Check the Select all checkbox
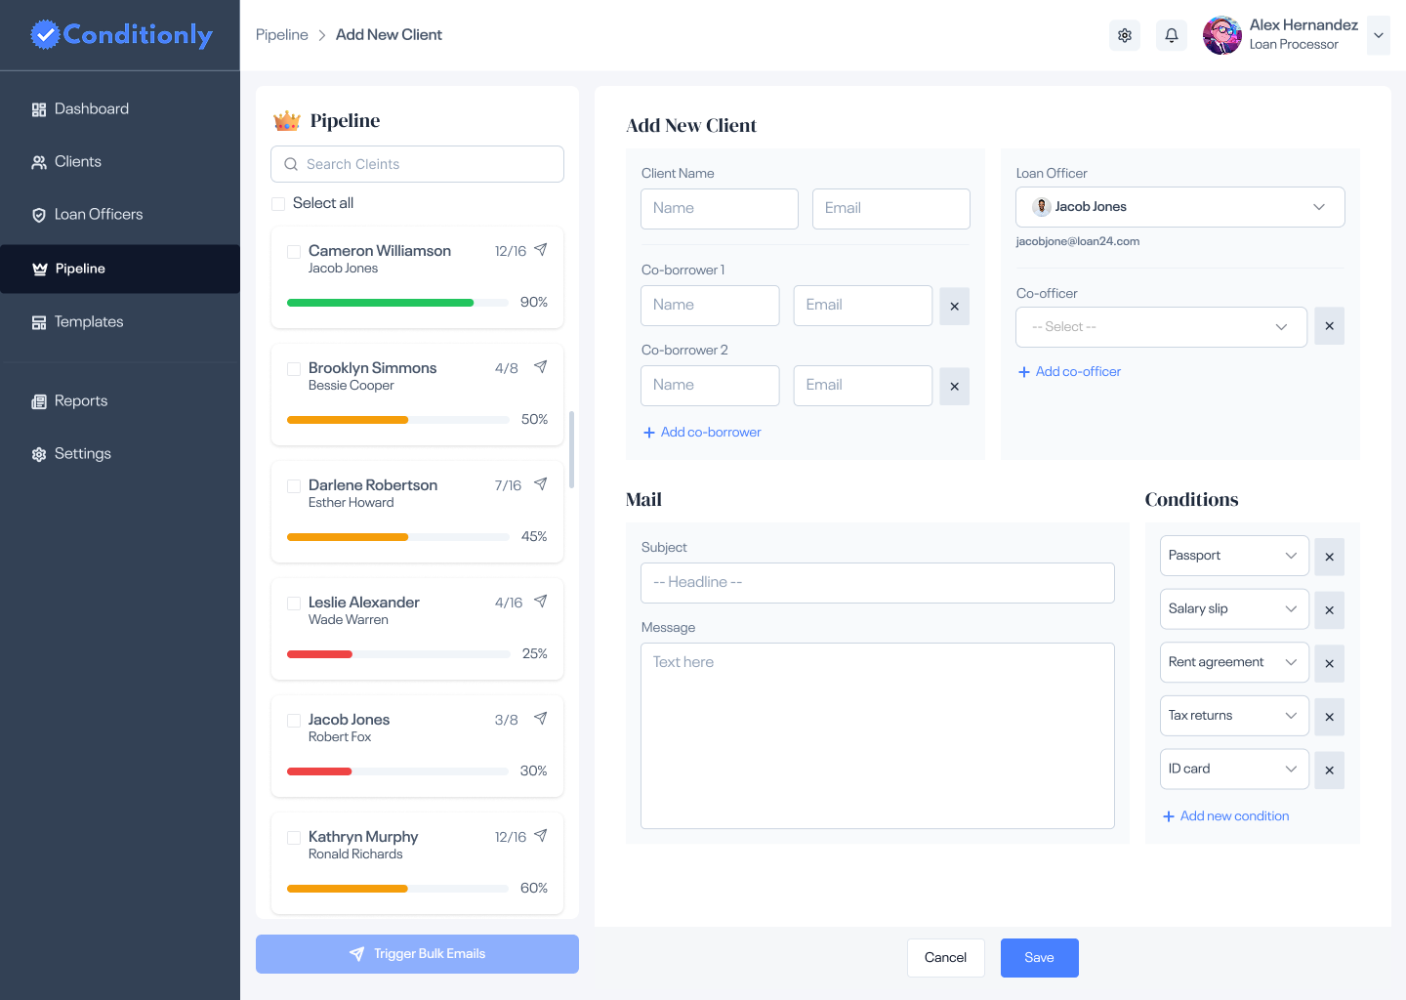The height and width of the screenshot is (1000, 1406). pyautogui.click(x=278, y=203)
